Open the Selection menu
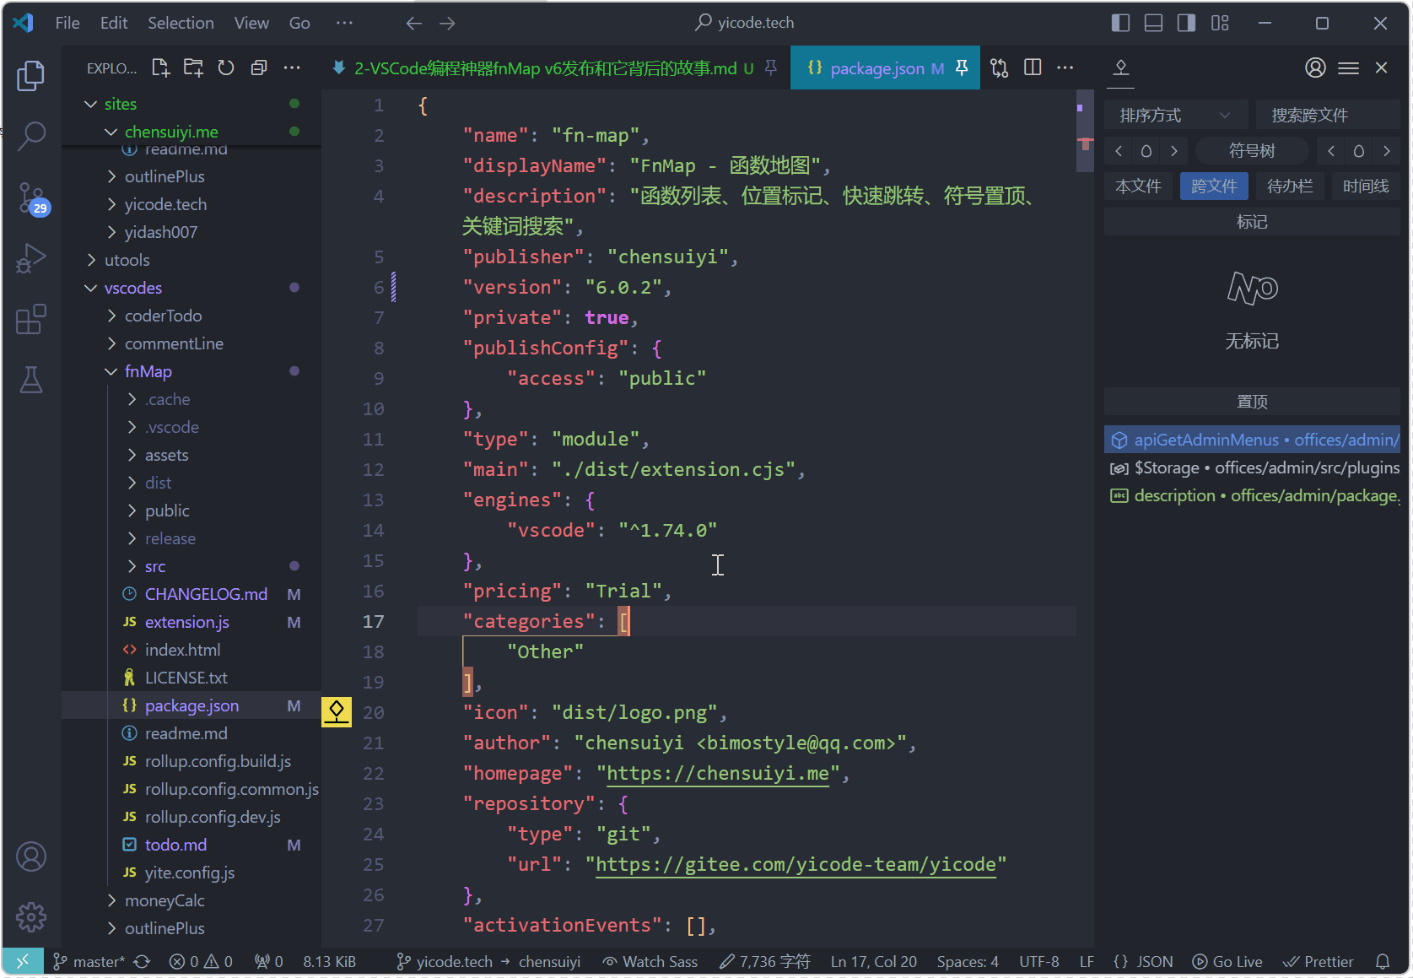Viewport: 1413px width, 978px height. [181, 23]
